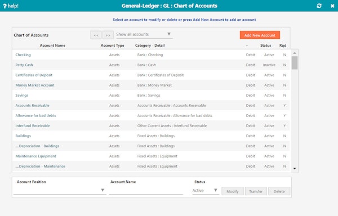The image size is (338, 216).
Task: Close the Chart of Accounts window
Action: pyautogui.click(x=332, y=6)
